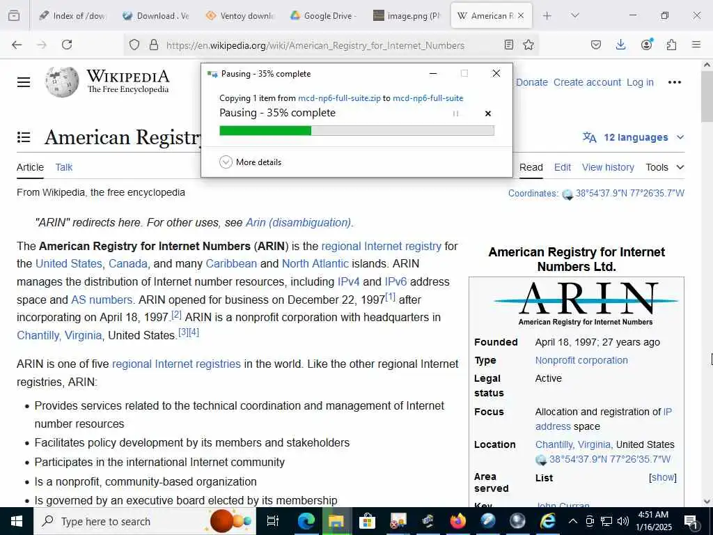Expand More details in copy dialog
This screenshot has width=713, height=535.
click(x=250, y=162)
